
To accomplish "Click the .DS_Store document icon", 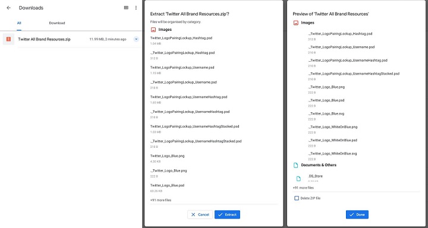I will tap(298, 179).
